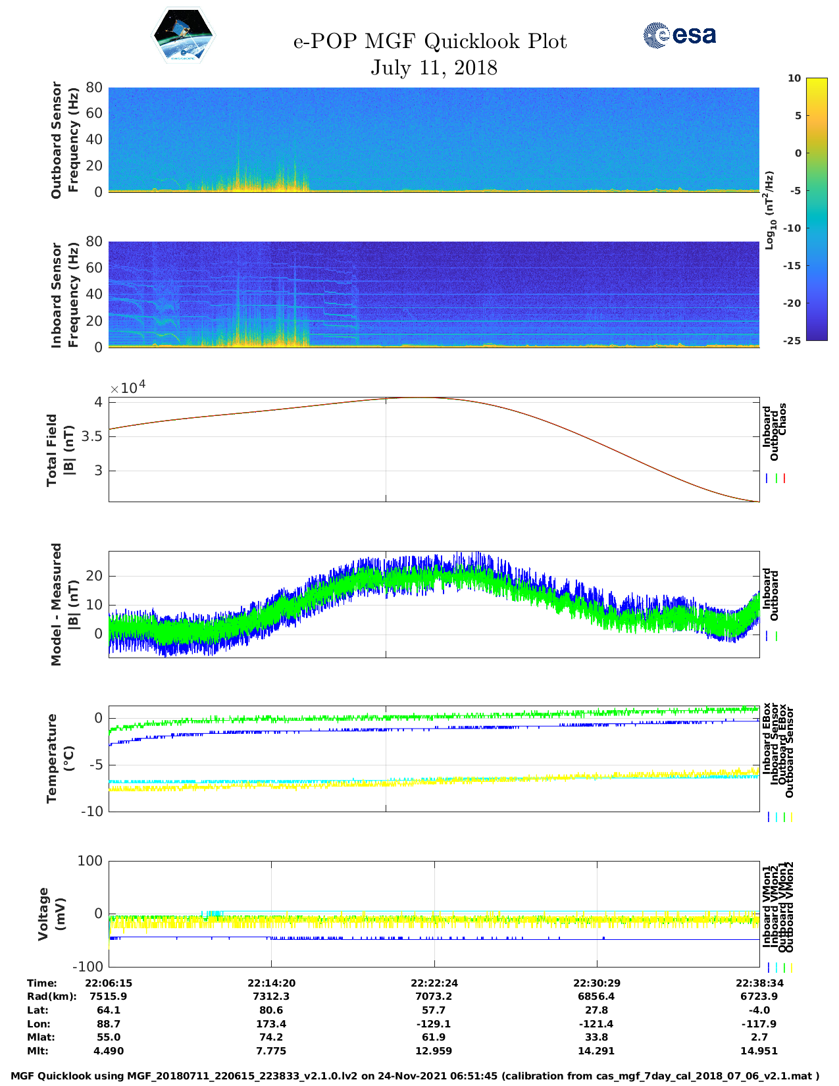Click the cyan Temperature legend marker
This screenshot has width=839, height=1086.
pos(776,817)
